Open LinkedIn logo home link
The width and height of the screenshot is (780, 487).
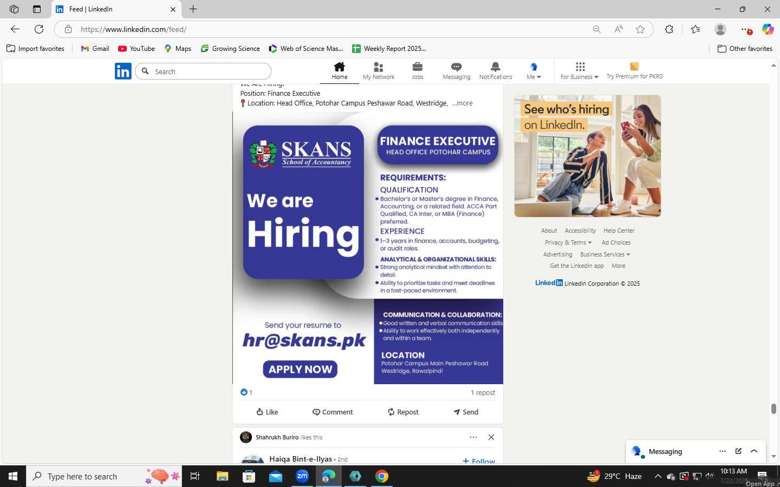tap(123, 71)
